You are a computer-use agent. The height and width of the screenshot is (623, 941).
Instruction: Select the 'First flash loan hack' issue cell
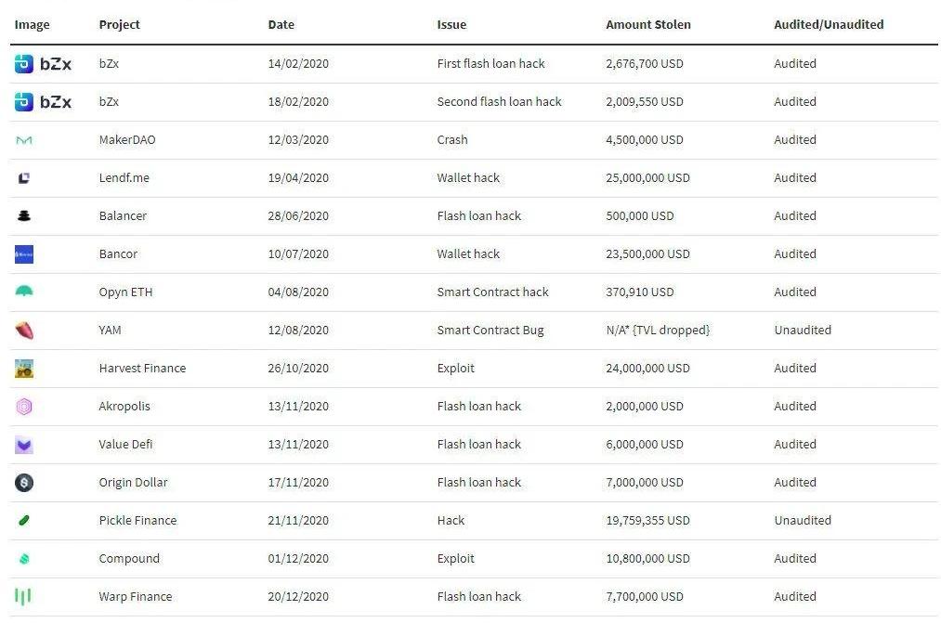(x=490, y=64)
